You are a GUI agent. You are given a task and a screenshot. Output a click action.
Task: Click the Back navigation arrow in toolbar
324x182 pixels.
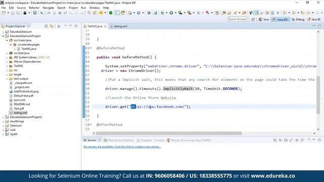pyautogui.click(x=308, y=13)
